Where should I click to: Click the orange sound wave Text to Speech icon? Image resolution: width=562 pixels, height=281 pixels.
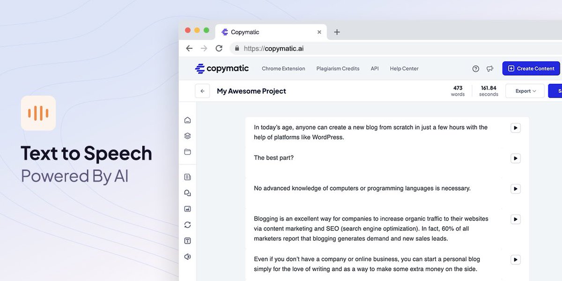click(x=38, y=113)
